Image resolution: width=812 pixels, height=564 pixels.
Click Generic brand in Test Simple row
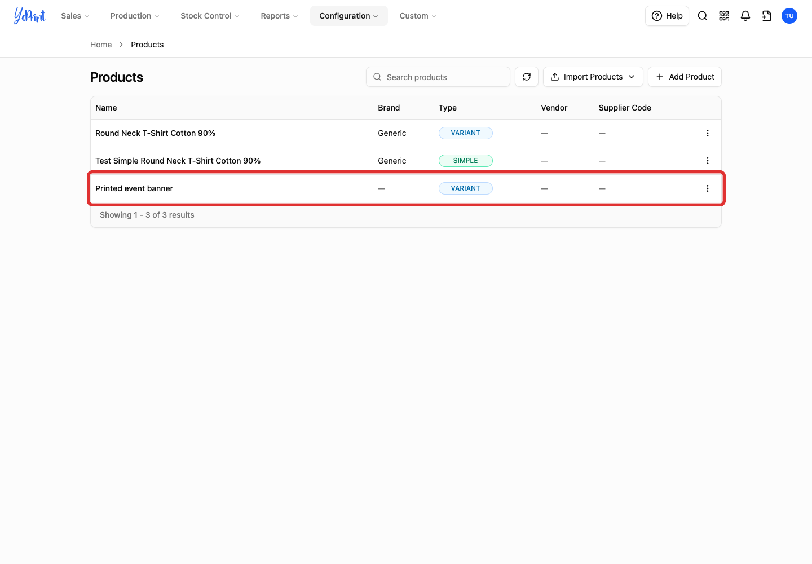click(x=392, y=161)
